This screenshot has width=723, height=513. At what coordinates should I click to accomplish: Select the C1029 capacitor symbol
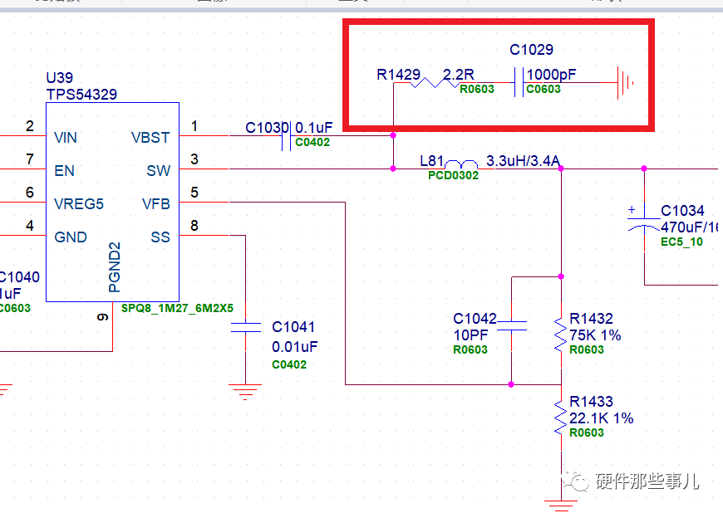[x=524, y=82]
